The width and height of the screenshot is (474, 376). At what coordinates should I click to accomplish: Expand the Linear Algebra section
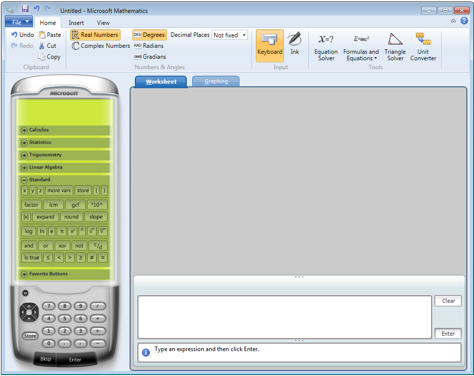[24, 167]
